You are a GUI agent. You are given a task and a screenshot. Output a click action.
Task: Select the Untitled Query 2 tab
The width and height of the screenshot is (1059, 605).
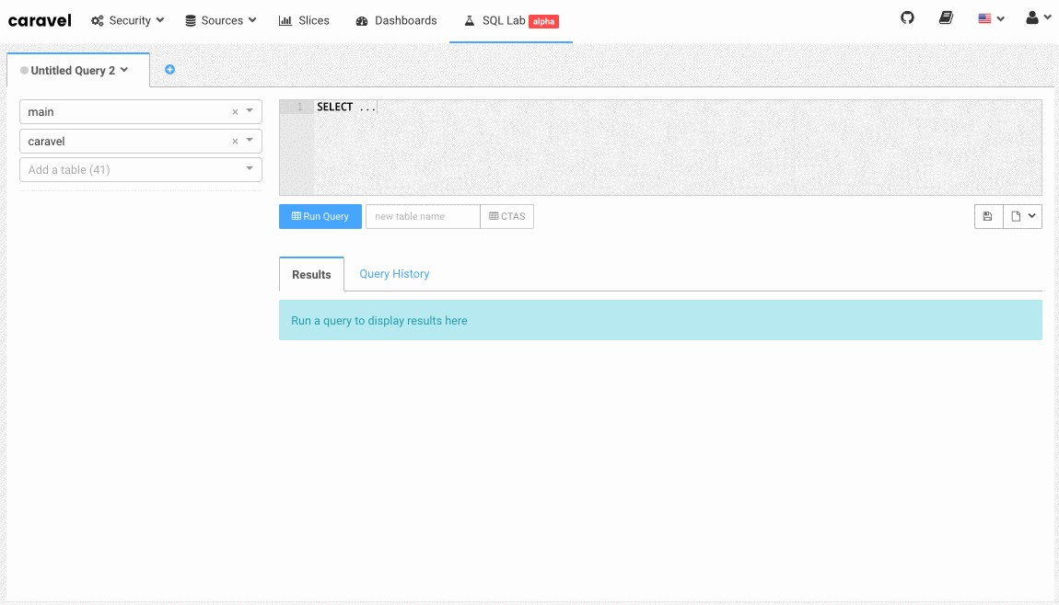coord(77,70)
